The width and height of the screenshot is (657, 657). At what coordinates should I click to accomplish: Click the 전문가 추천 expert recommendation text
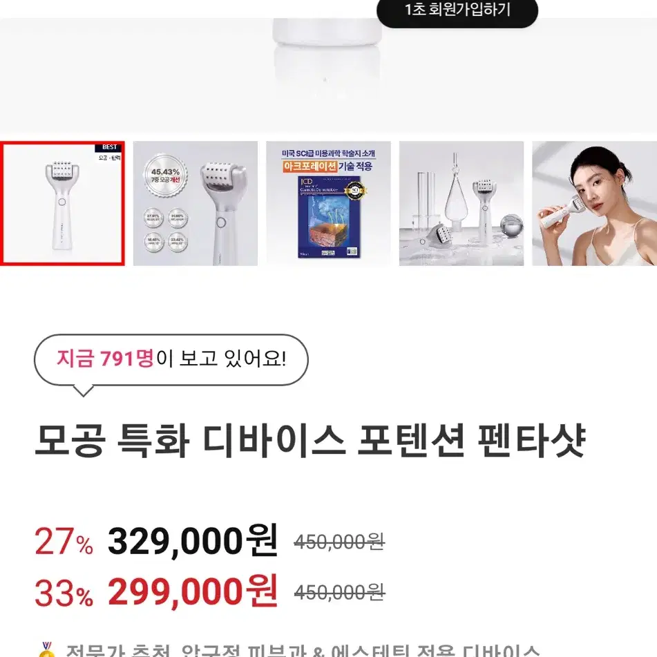(x=118, y=650)
